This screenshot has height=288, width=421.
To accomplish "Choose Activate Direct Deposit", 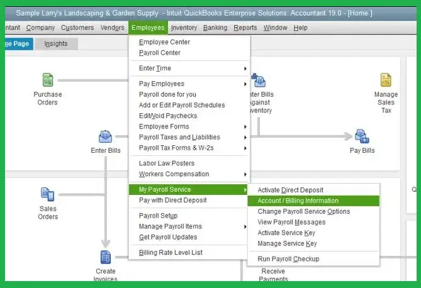I will [313, 190].
